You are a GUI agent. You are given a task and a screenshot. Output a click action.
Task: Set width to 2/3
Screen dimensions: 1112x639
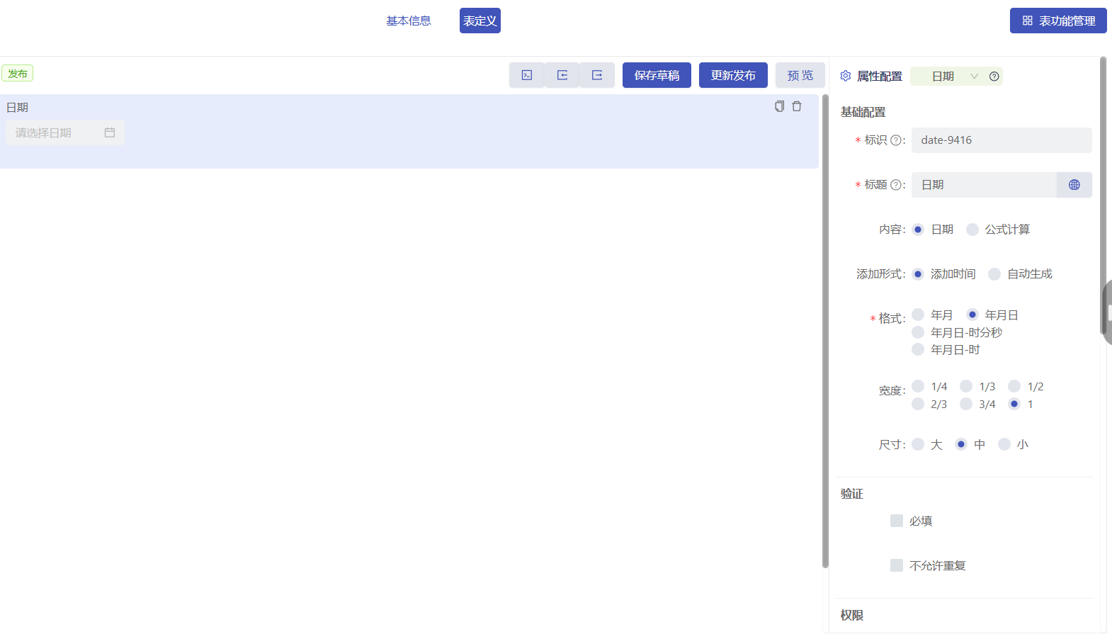point(918,404)
